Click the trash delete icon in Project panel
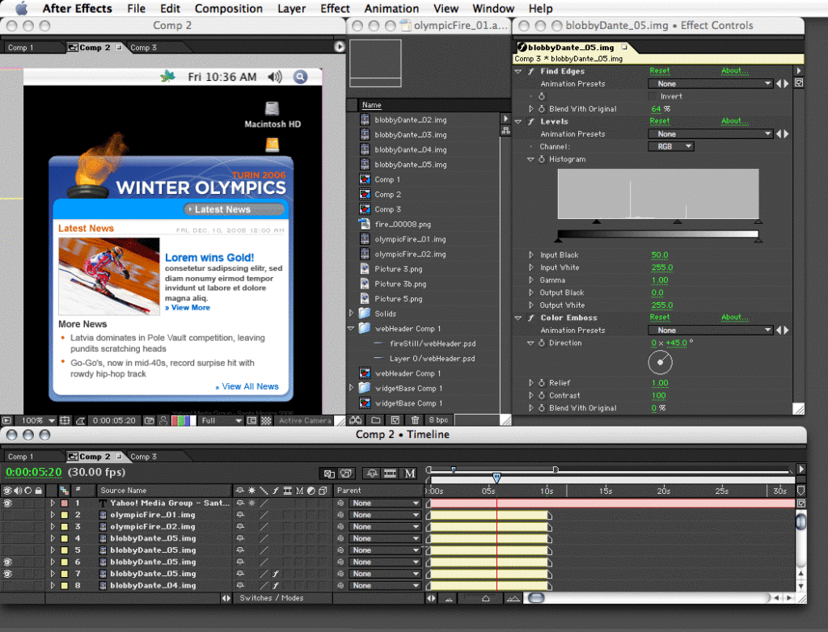Image resolution: width=828 pixels, height=632 pixels. tap(415, 420)
